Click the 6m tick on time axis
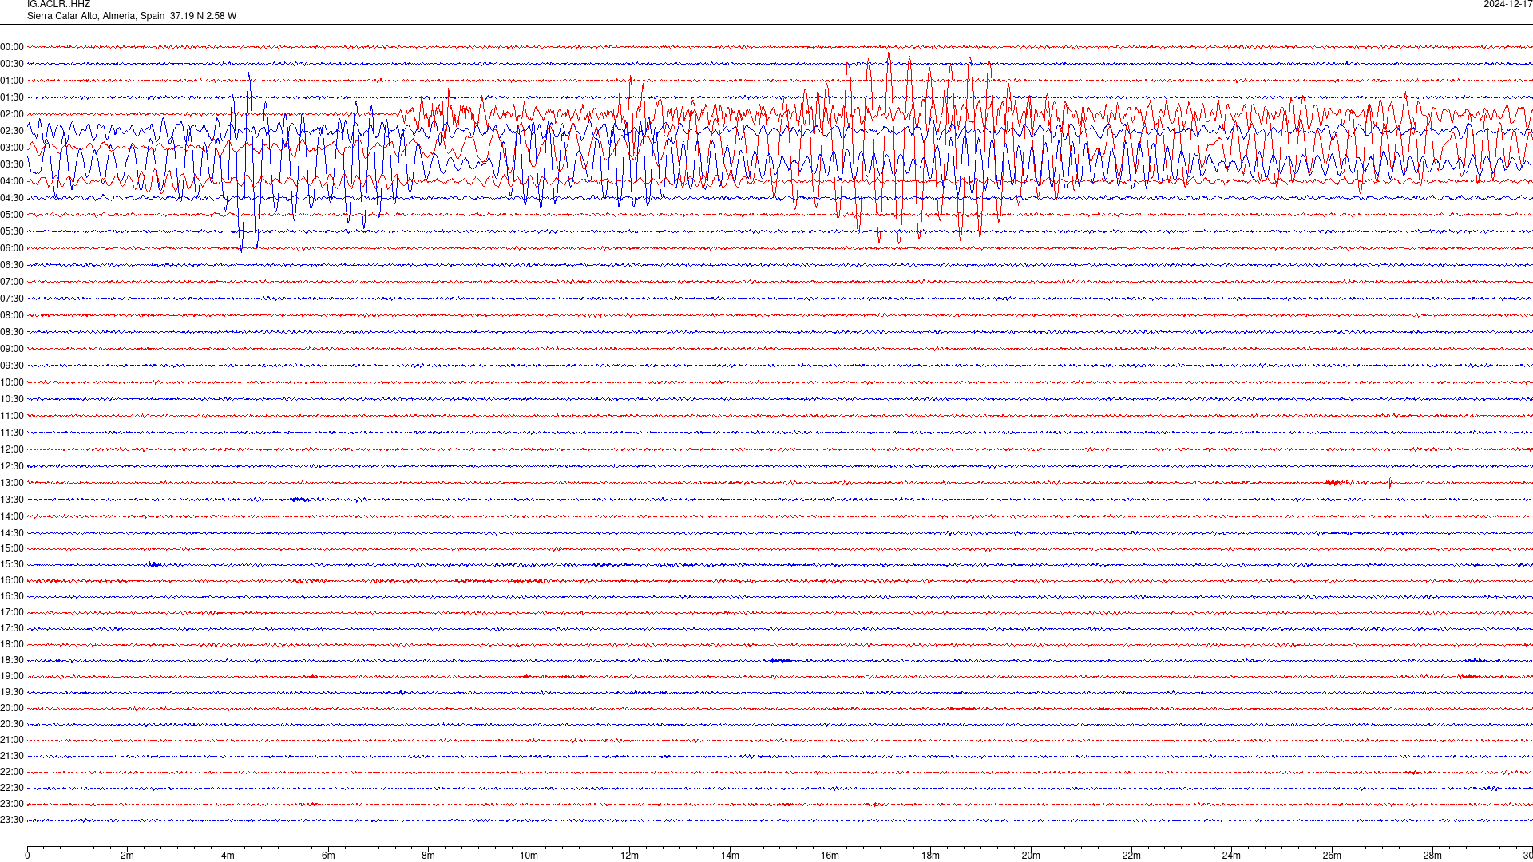Viewport: 1533px width, 862px height. pyautogui.click(x=328, y=856)
